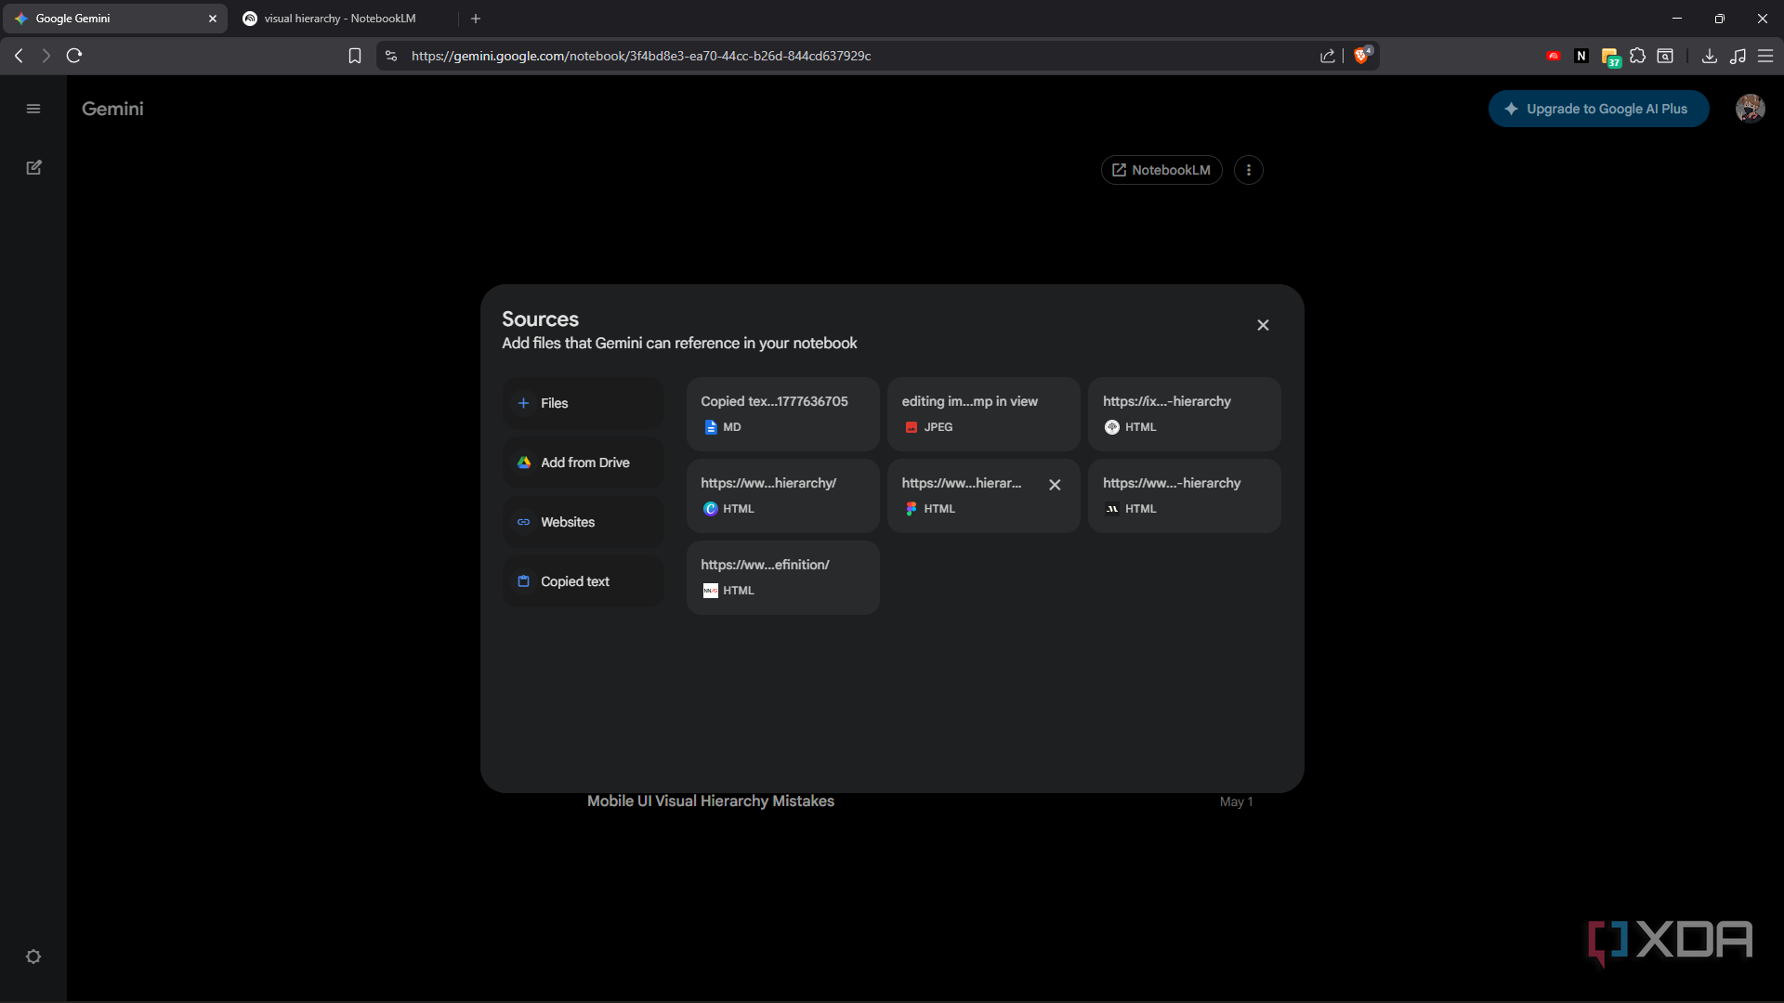Open the Copied tex...1777636705 MD source
Viewport: 1784px width, 1003px height.
pyautogui.click(x=782, y=414)
